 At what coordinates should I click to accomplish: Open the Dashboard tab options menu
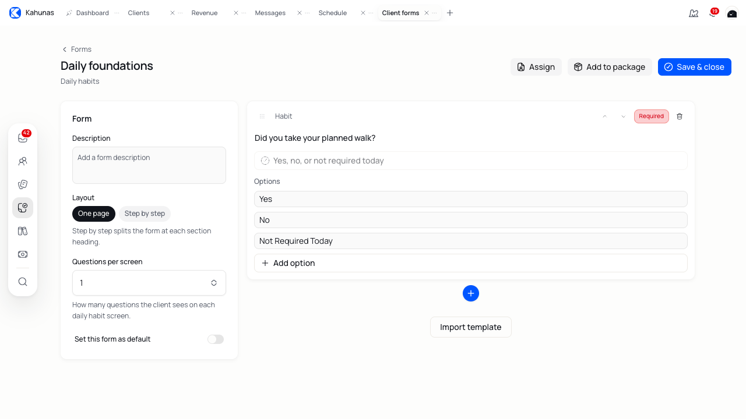(x=117, y=13)
